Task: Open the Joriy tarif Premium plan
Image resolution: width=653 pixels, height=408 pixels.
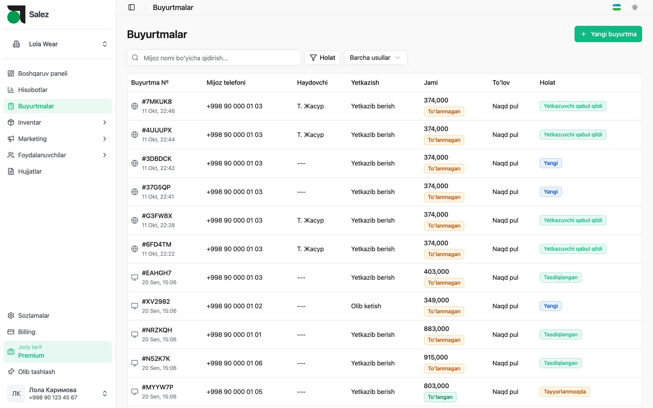Action: tap(58, 352)
